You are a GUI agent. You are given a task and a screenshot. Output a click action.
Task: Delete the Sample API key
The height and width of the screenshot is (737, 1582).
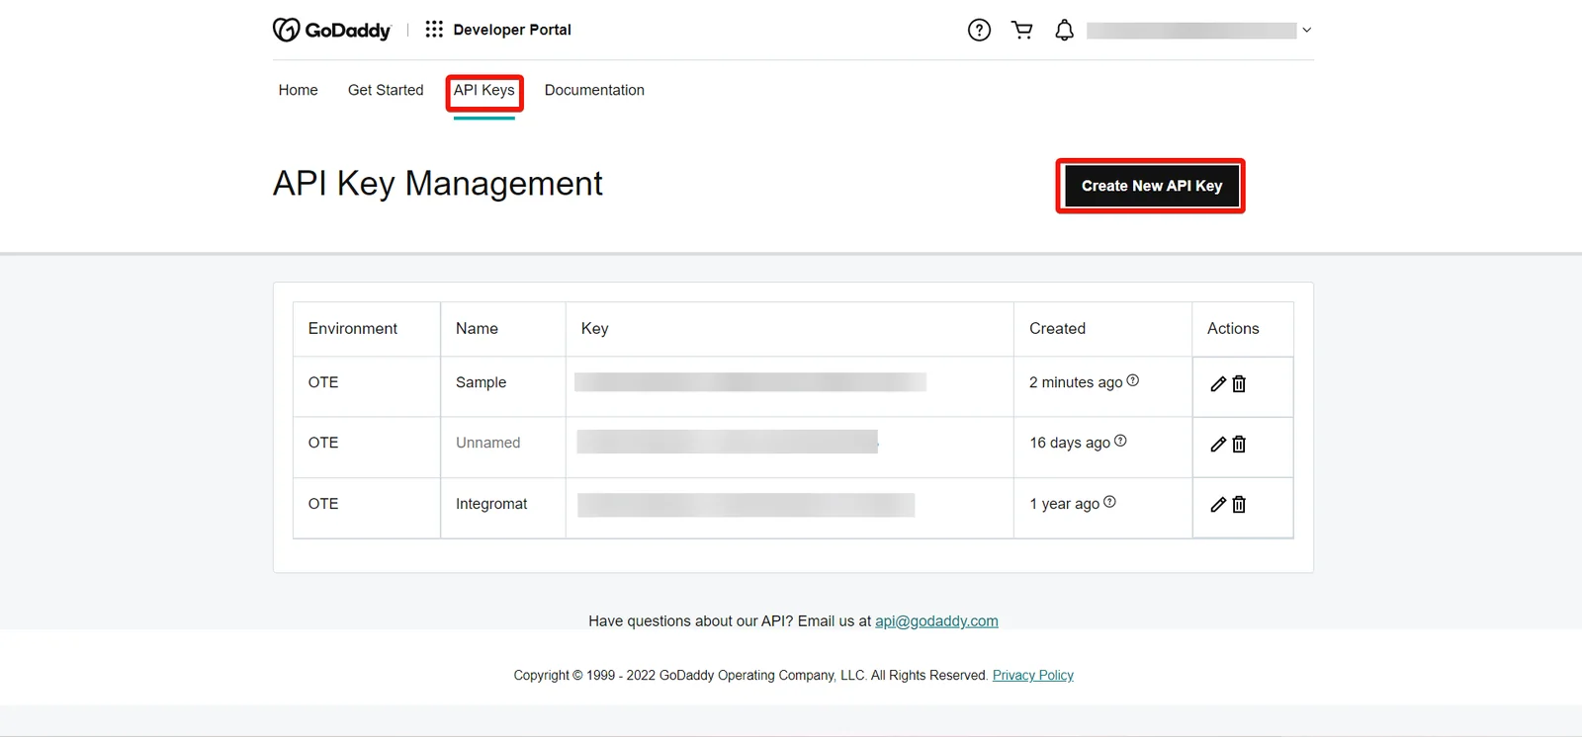(1239, 384)
